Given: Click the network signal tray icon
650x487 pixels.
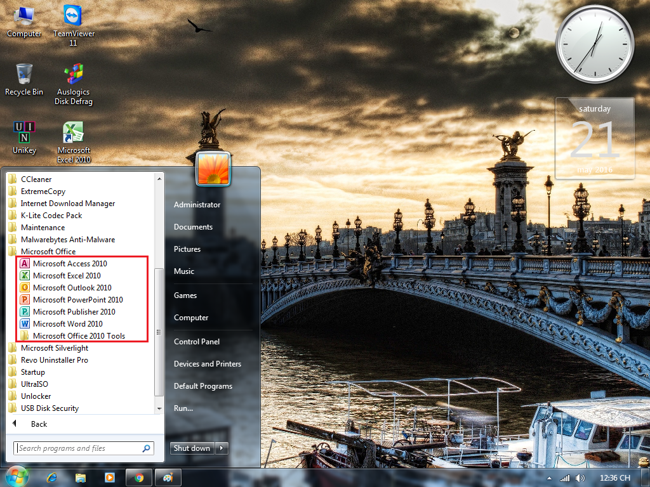Looking at the screenshot, I should click(x=564, y=478).
